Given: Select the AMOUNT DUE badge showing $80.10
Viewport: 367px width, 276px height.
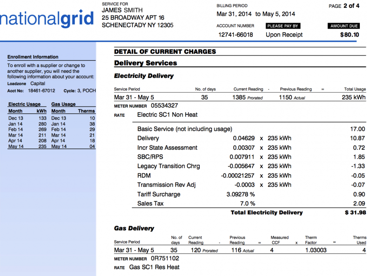Looking at the screenshot, I should pos(343,26).
